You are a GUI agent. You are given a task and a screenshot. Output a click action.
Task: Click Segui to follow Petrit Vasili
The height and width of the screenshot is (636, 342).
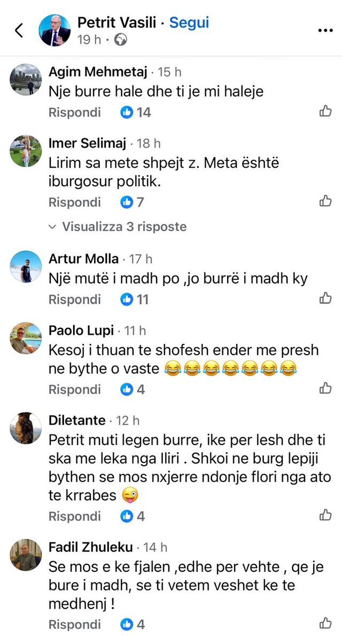point(189,23)
